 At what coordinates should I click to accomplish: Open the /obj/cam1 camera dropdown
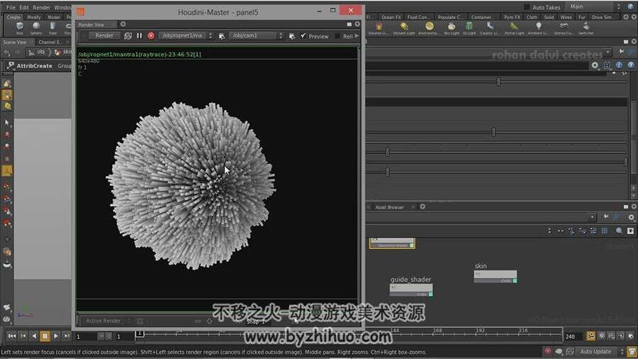(x=256, y=35)
